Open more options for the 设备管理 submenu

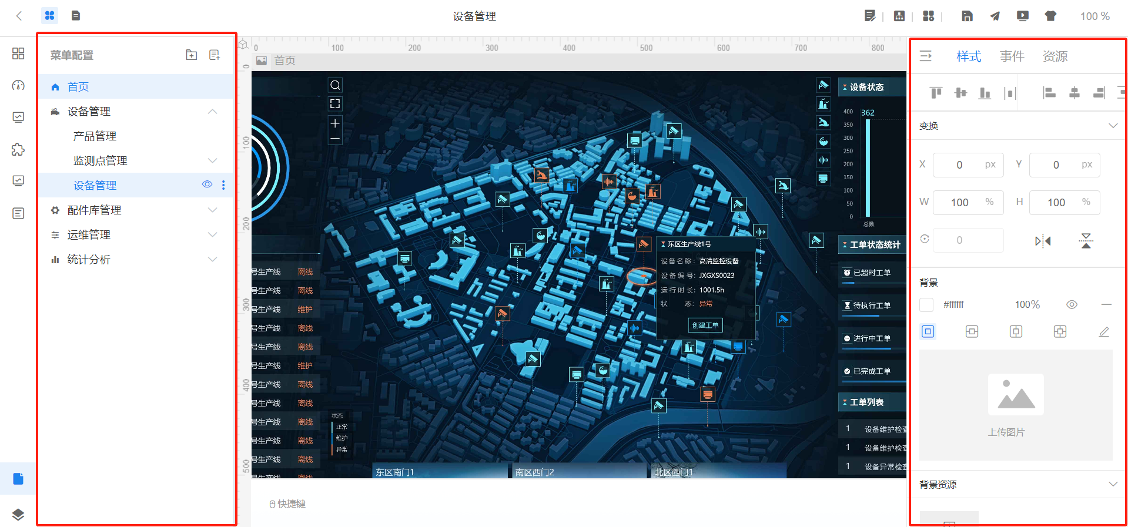coord(223,185)
